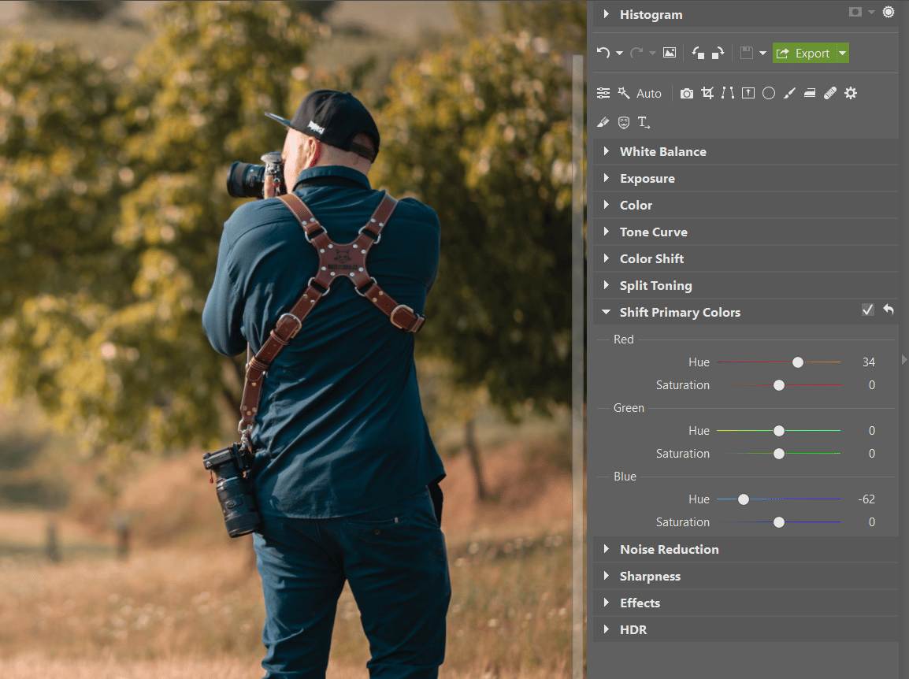Select the Radial Filter tool
909x679 pixels.
click(768, 93)
